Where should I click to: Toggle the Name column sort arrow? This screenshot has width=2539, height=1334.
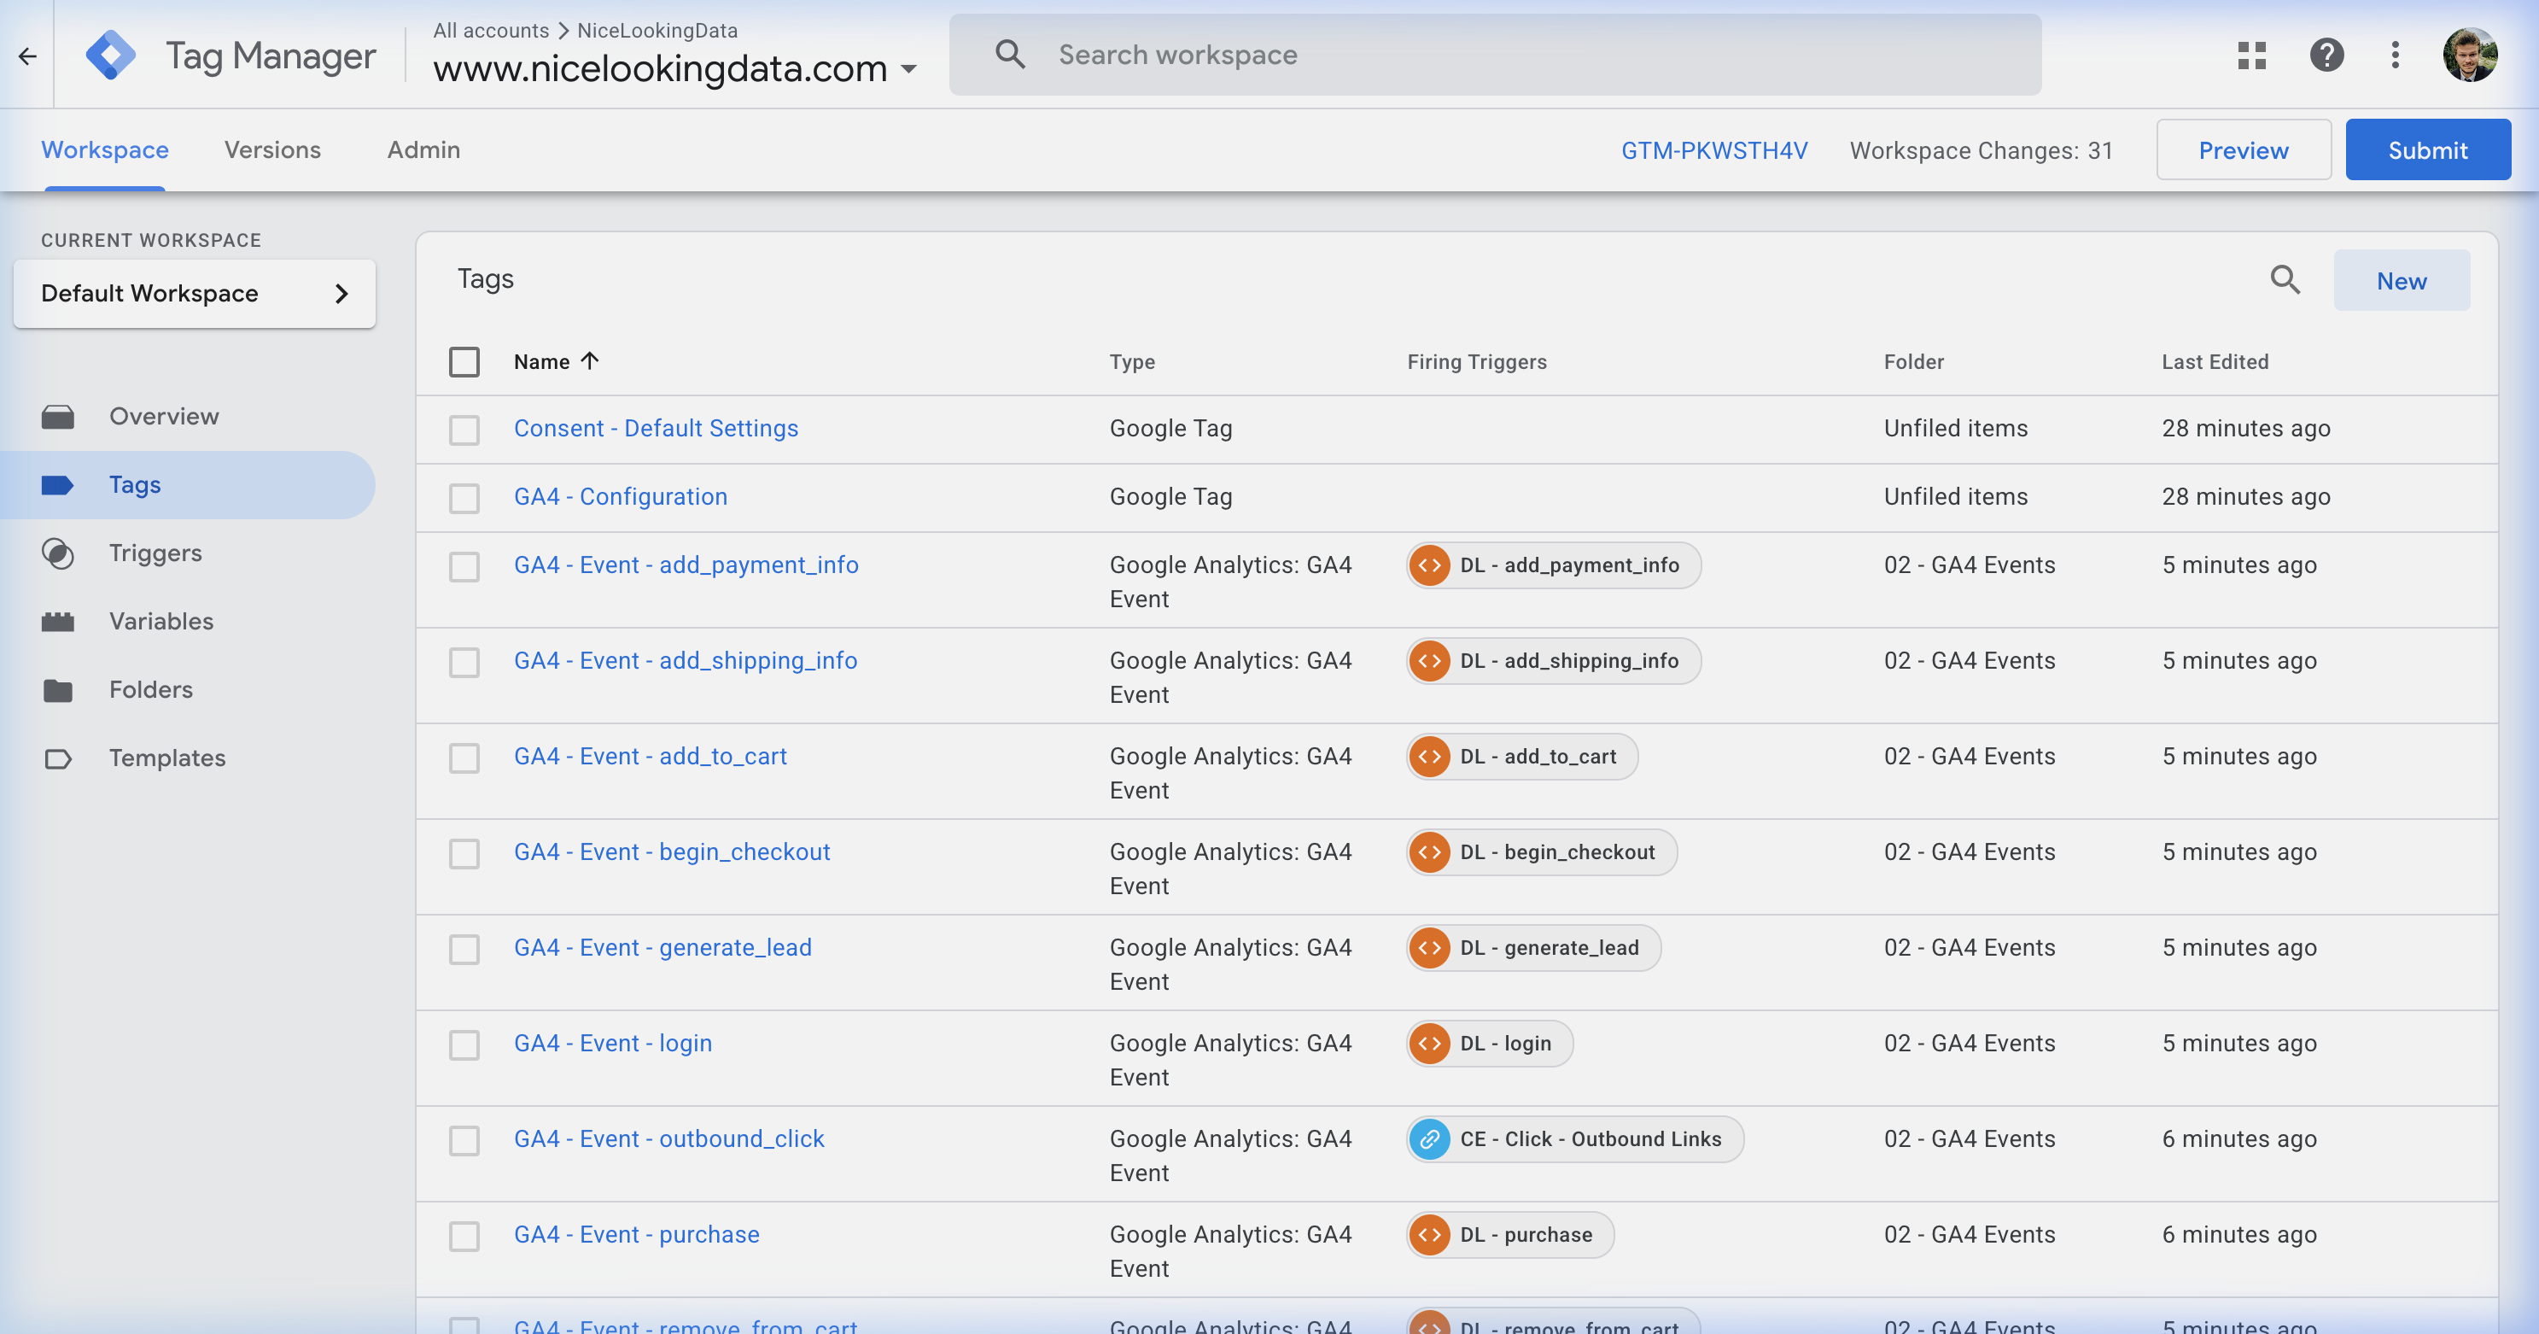[591, 361]
